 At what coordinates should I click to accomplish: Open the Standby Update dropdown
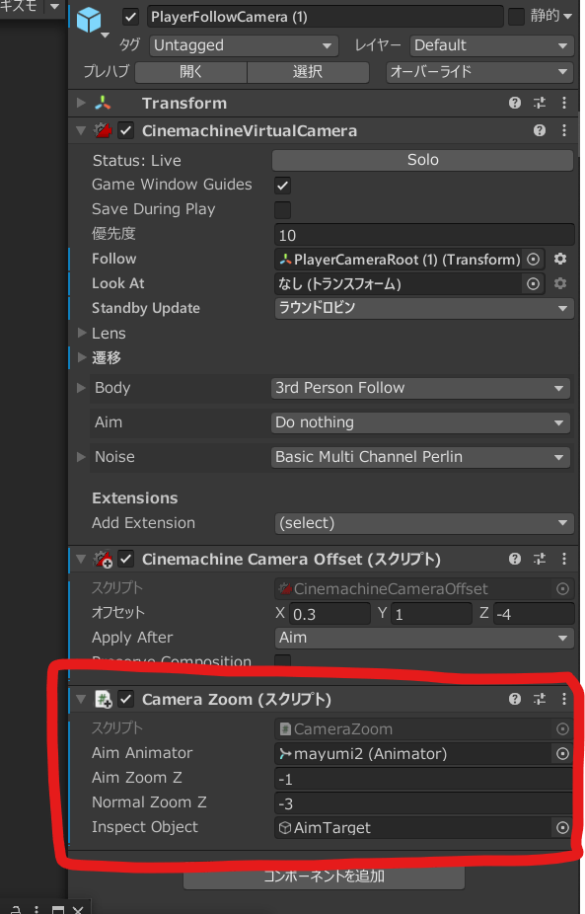coord(423,308)
